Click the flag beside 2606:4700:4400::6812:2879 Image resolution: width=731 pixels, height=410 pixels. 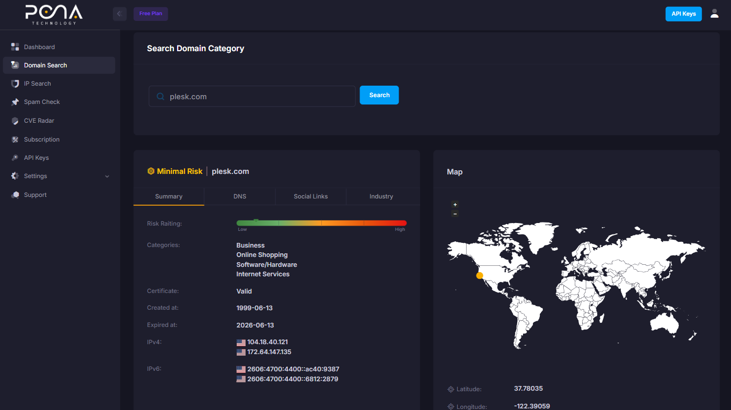[x=241, y=379]
